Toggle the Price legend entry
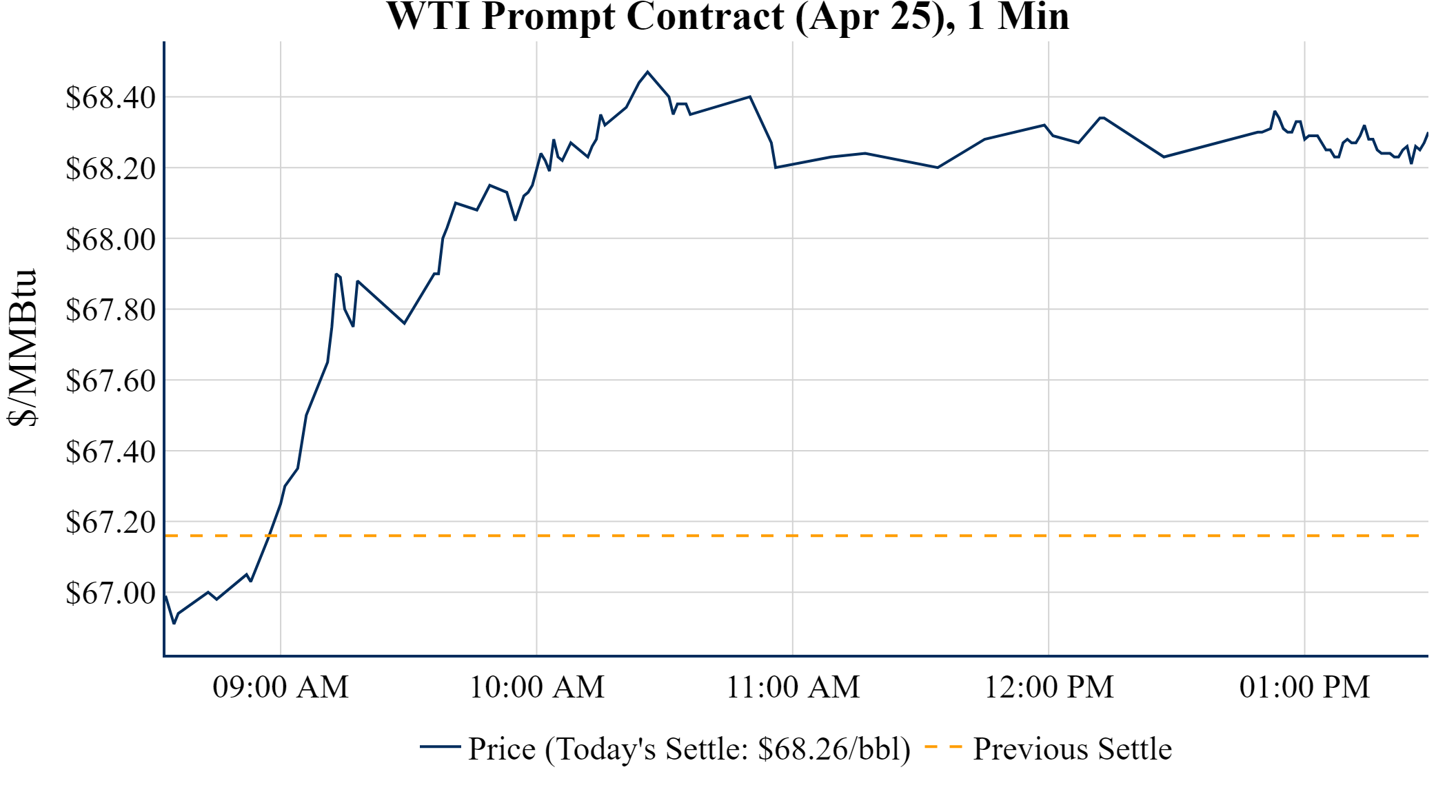Screen dimensions: 1456x794 pyautogui.click(x=689, y=749)
